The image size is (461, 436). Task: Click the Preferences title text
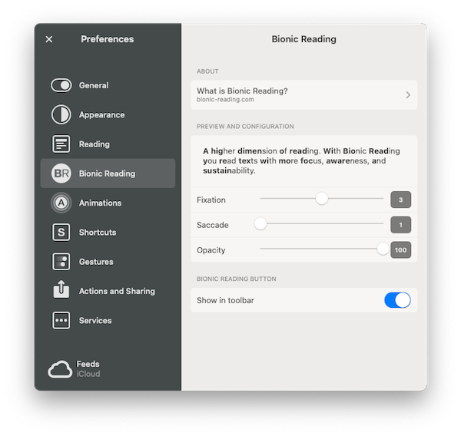pos(108,39)
